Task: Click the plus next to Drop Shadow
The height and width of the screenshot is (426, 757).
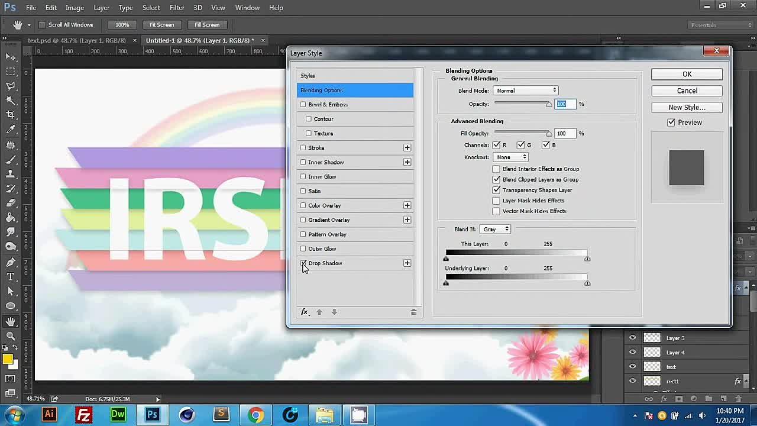Action: 407,263
